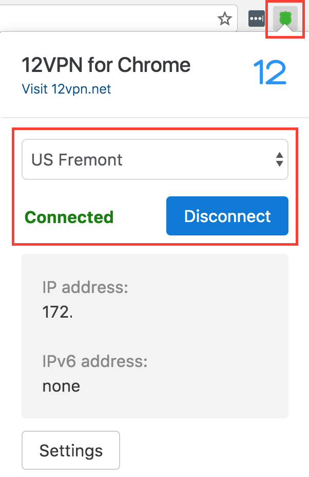Click the bookmark star icon
The height and width of the screenshot is (477, 309).
coord(224,19)
